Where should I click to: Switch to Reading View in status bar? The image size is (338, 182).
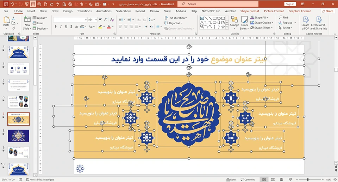[282, 180]
